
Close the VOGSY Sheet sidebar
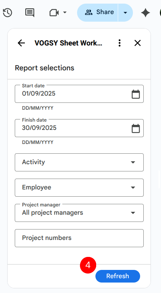[138, 43]
